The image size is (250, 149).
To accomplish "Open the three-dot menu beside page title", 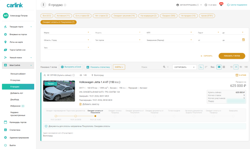I will (x=43, y=5).
